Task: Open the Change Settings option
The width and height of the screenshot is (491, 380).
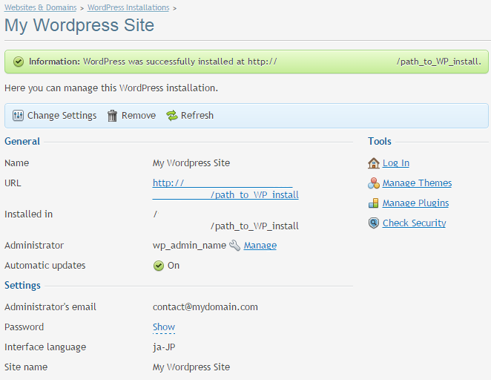Action: (54, 116)
